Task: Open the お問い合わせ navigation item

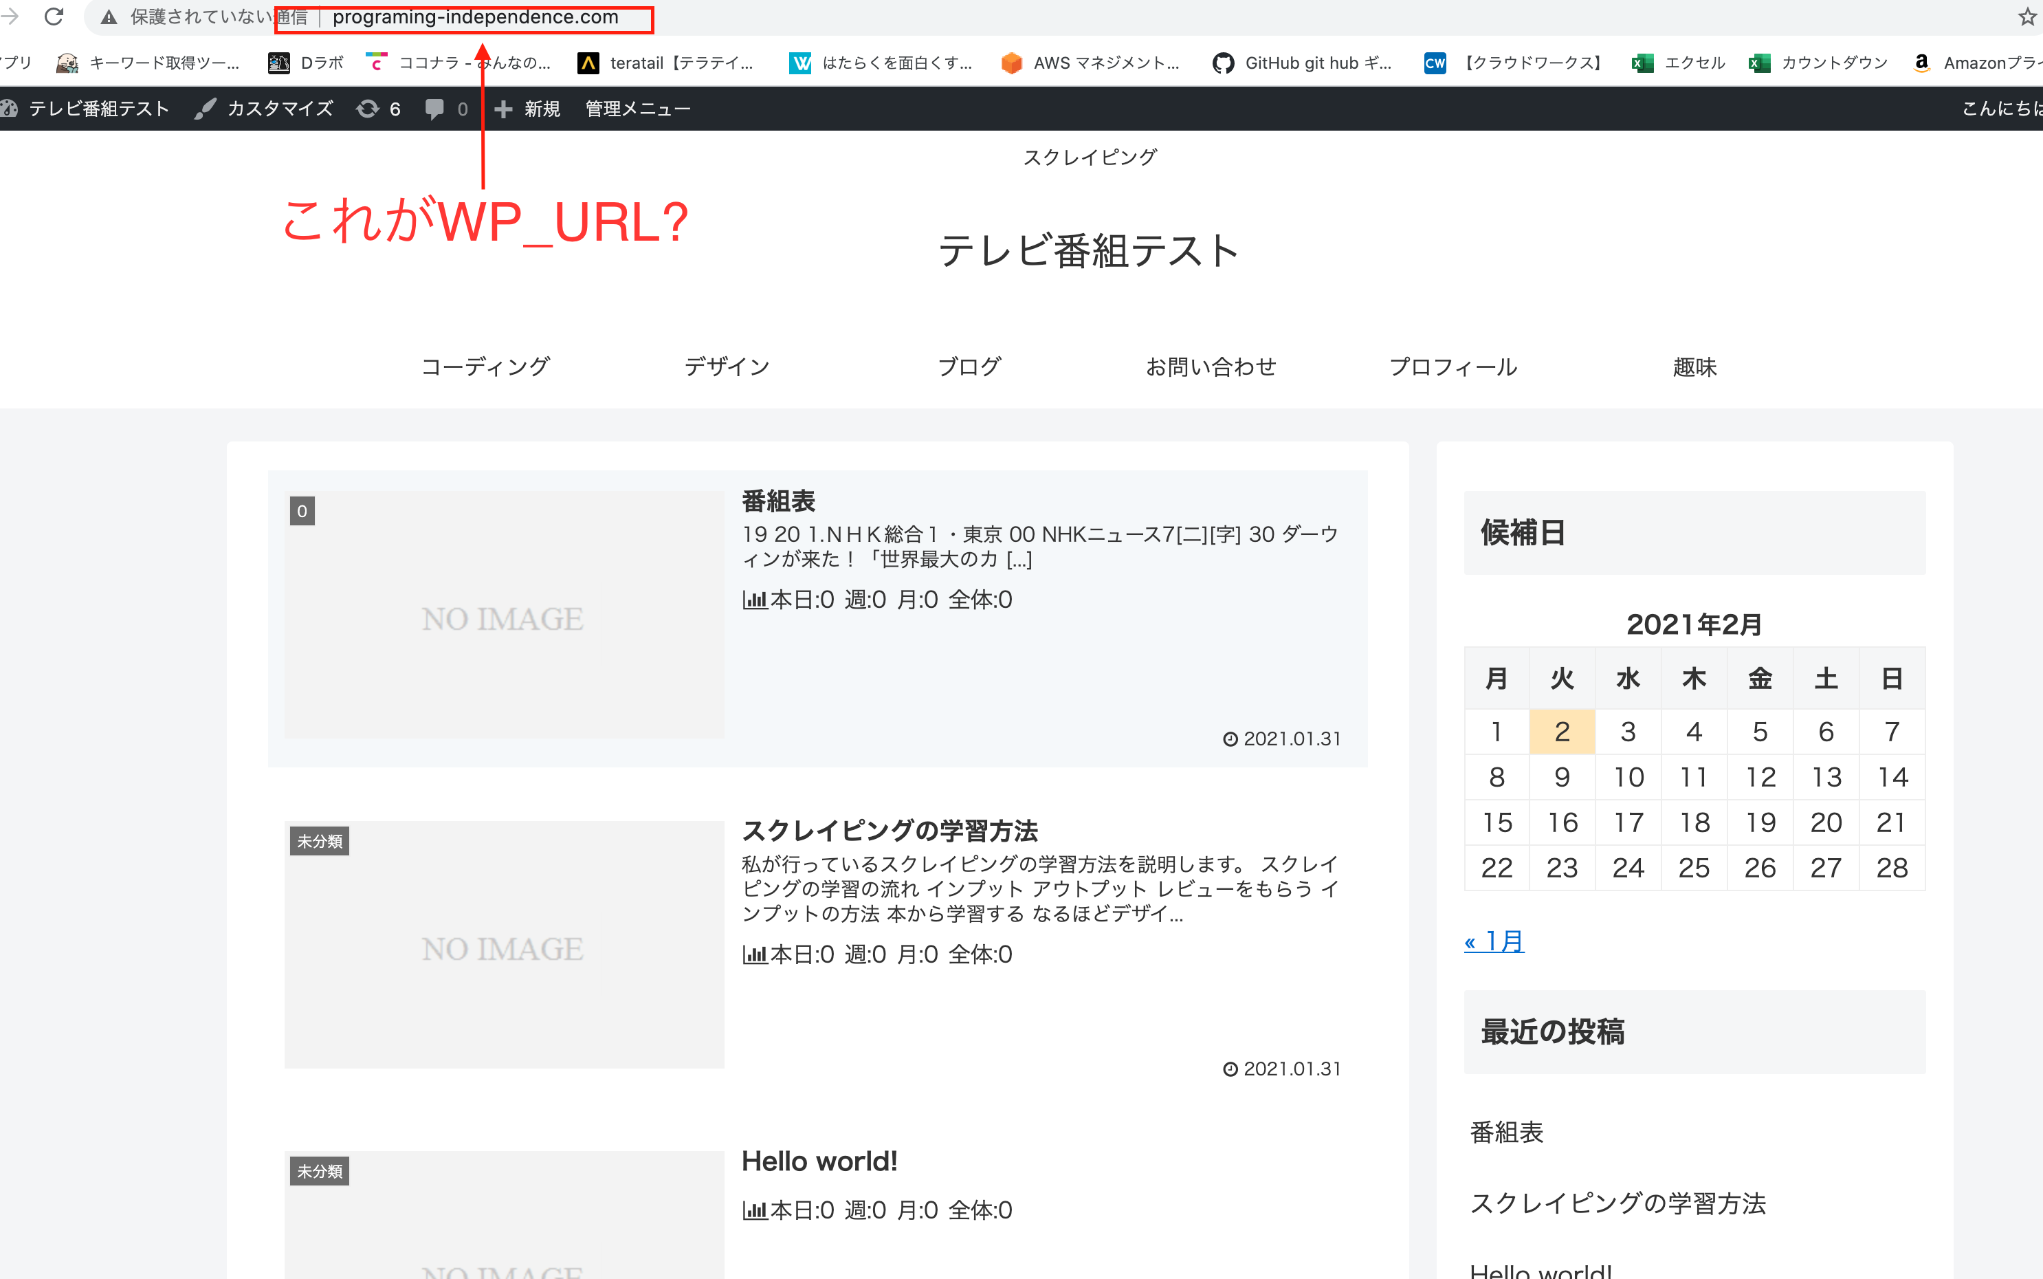Action: point(1211,367)
